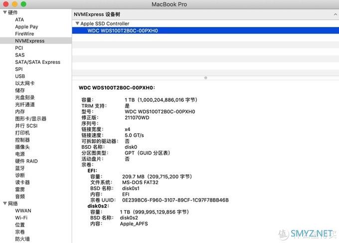Select NVMExpress in the sidebar

[x=36, y=41]
